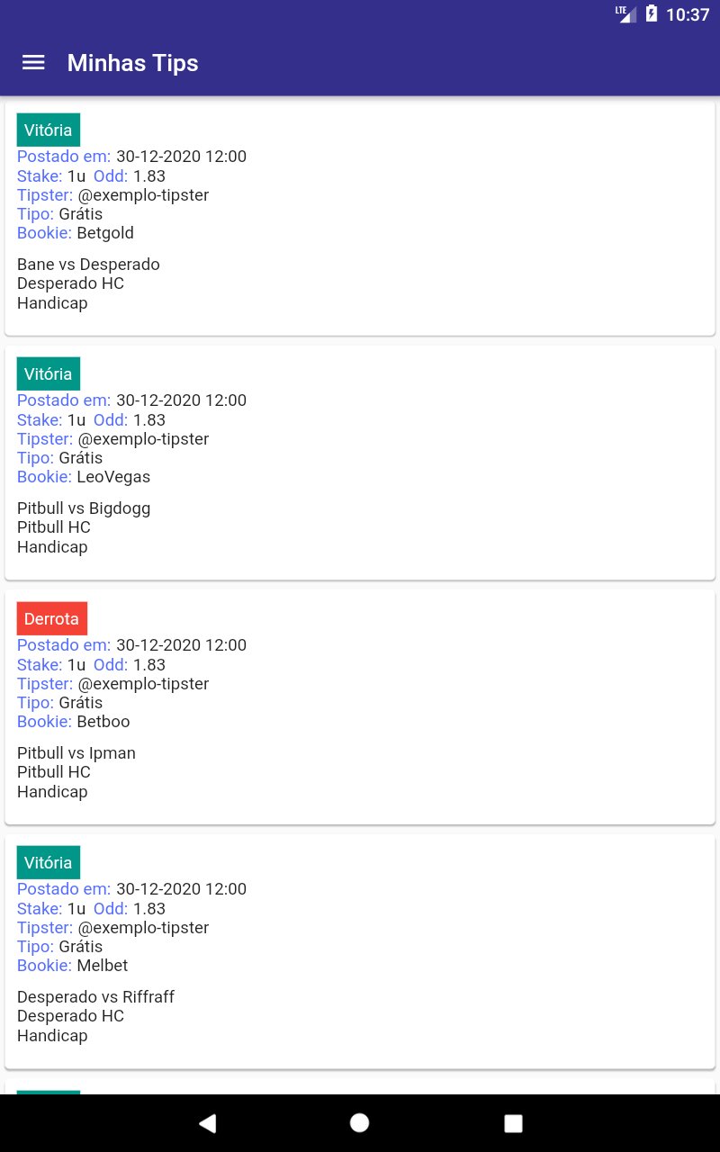Open the recent apps square button
720x1152 pixels.
513,1122
